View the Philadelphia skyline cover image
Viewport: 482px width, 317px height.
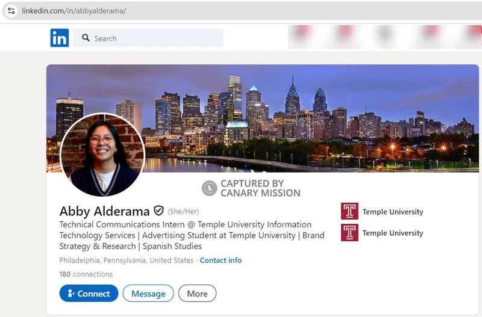click(x=263, y=118)
